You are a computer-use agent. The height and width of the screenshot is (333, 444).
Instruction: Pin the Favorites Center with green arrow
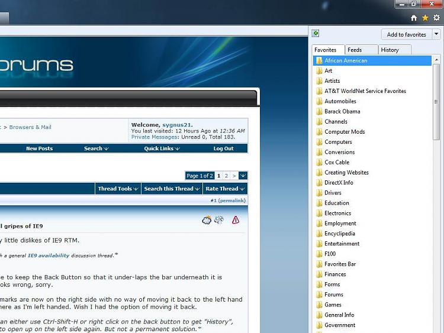coord(316,33)
